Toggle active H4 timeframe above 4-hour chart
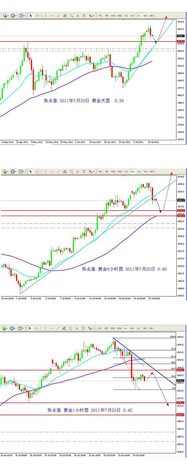187x468 pixels. (133, 172)
